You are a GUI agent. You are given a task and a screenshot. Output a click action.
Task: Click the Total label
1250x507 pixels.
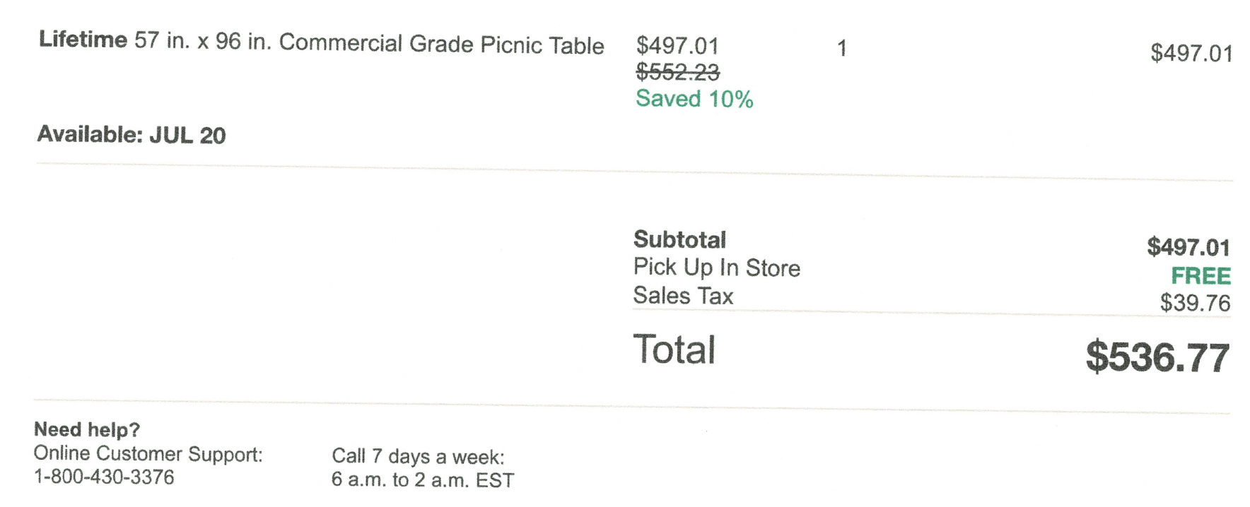point(674,350)
